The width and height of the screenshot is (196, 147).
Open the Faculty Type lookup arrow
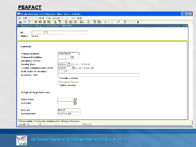[x=69, y=64]
